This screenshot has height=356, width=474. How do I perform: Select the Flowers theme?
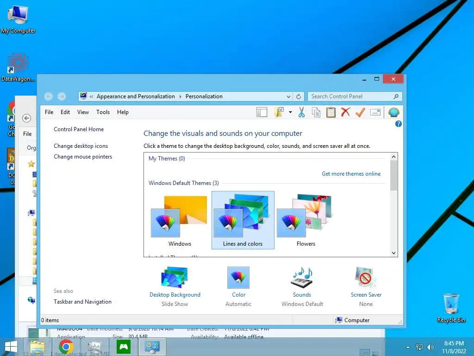pos(306,220)
